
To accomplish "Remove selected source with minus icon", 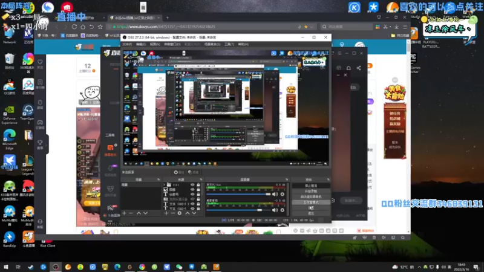I will tap(173, 213).
